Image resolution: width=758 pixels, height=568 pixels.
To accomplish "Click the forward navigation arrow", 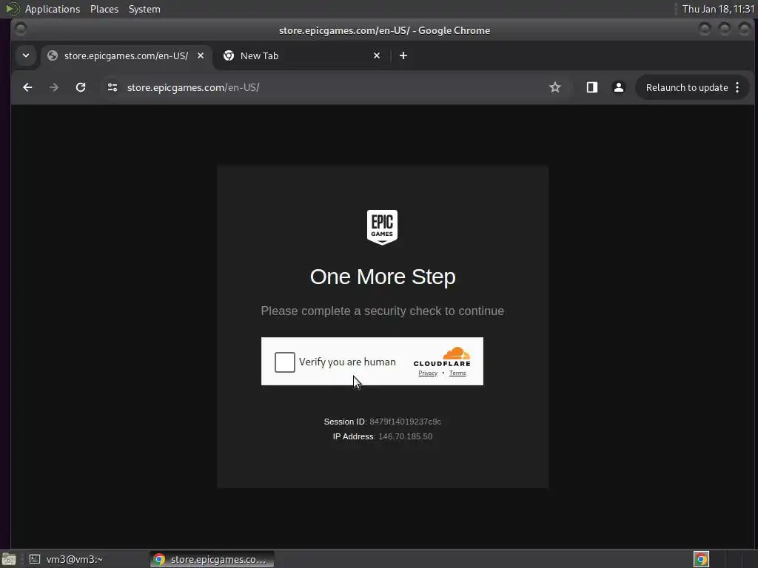I will pos(53,87).
